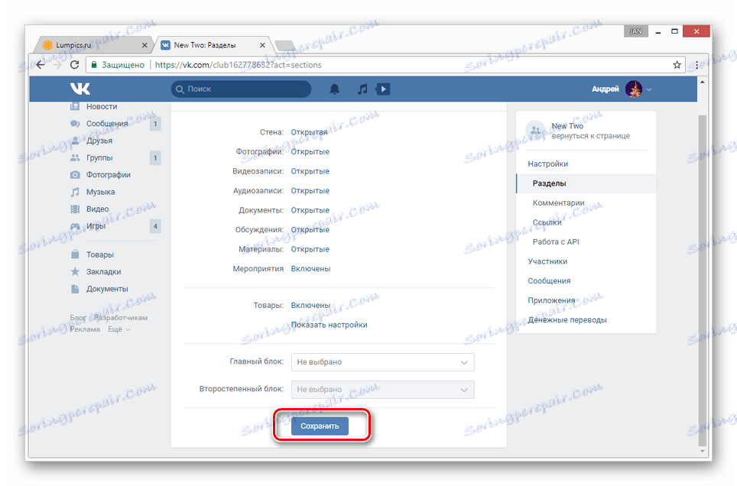Click the green secure padlock icon
Image resolution: width=737 pixels, height=486 pixels.
click(94, 65)
